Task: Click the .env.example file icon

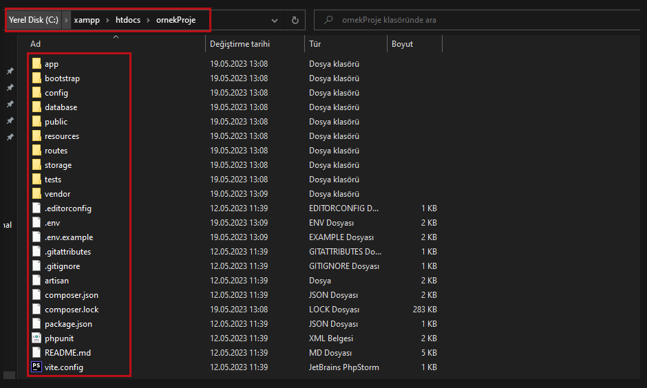Action: 36,237
